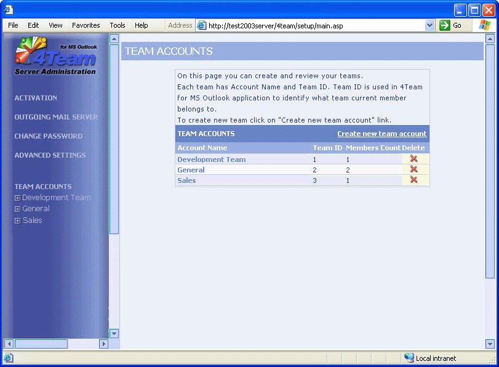Open Change Password page
The width and height of the screenshot is (499, 367).
pyautogui.click(x=49, y=136)
